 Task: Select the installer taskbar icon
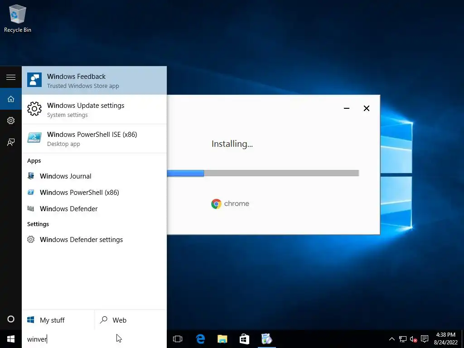(266, 339)
